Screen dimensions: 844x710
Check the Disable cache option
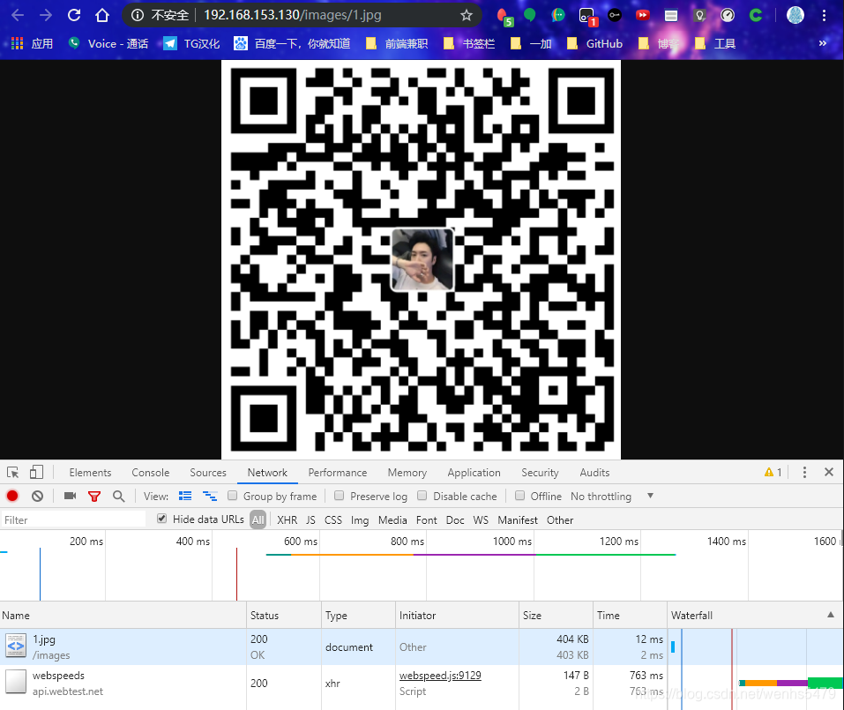[422, 496]
